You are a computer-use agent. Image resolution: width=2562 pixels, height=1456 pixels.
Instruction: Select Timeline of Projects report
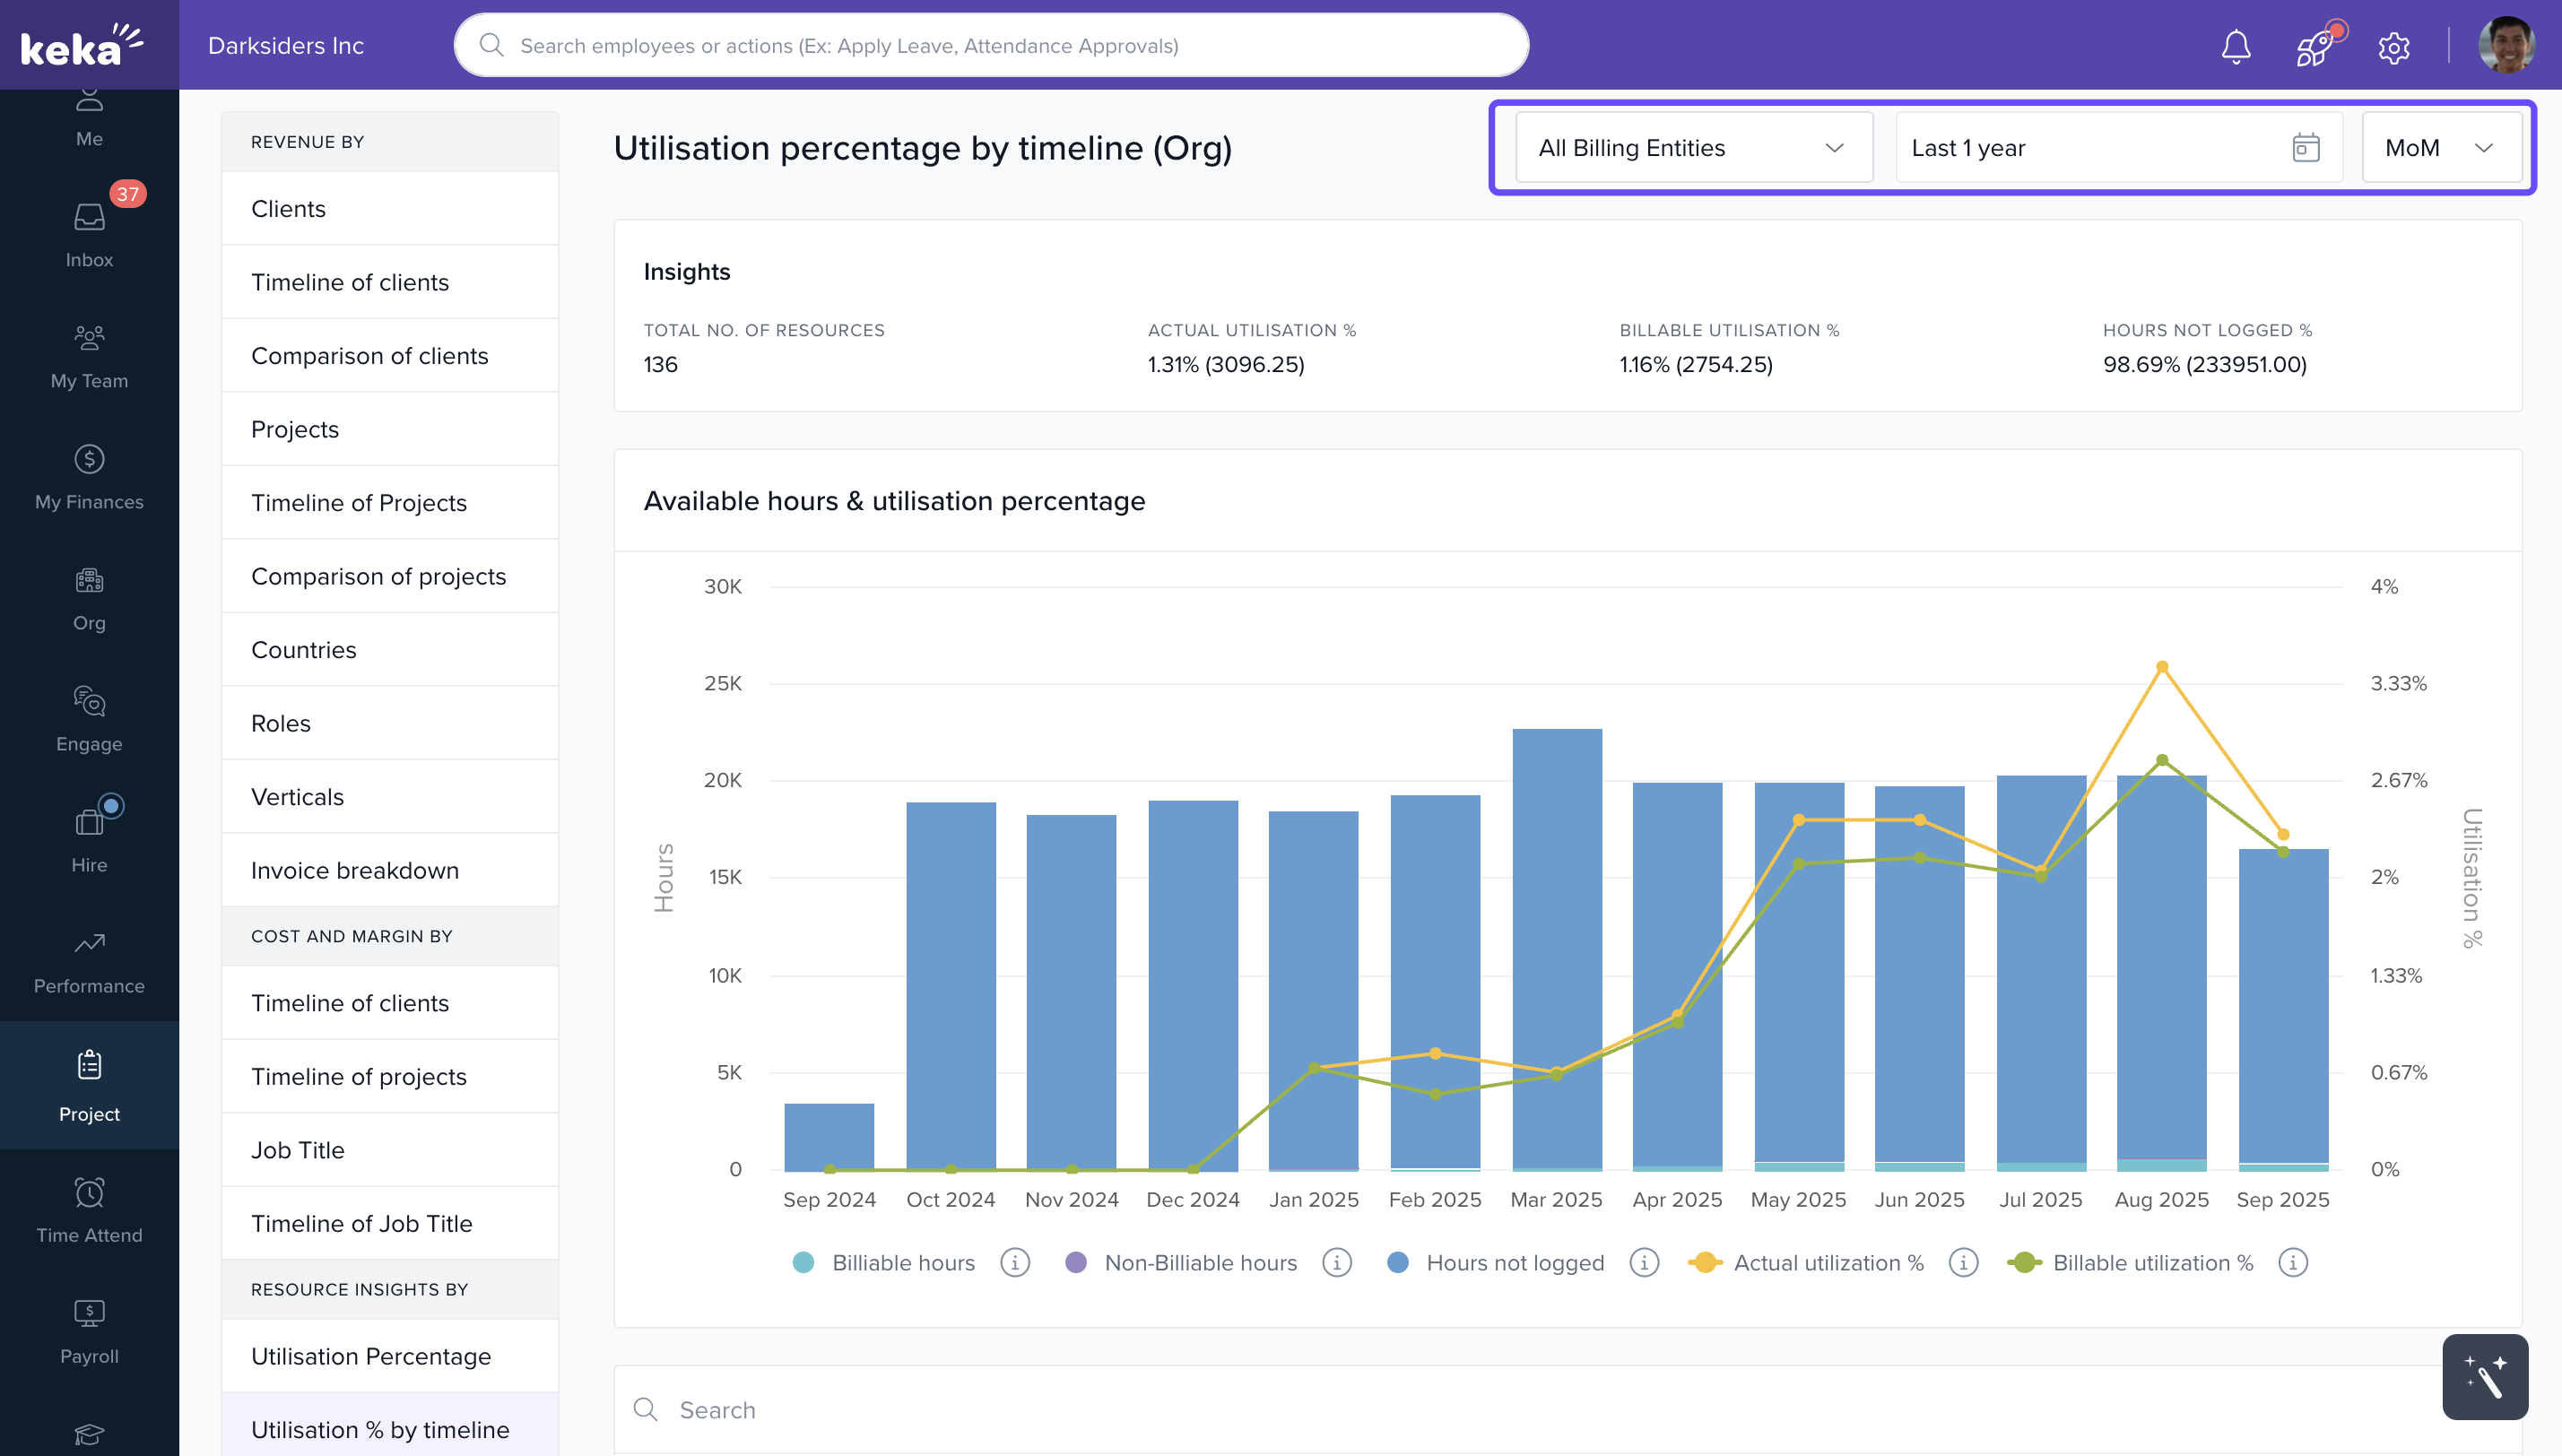coord(359,502)
